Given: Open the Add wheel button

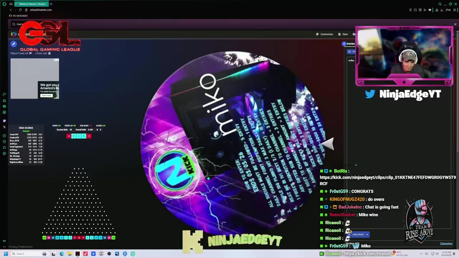Looking at the screenshot, I should [x=358, y=234].
